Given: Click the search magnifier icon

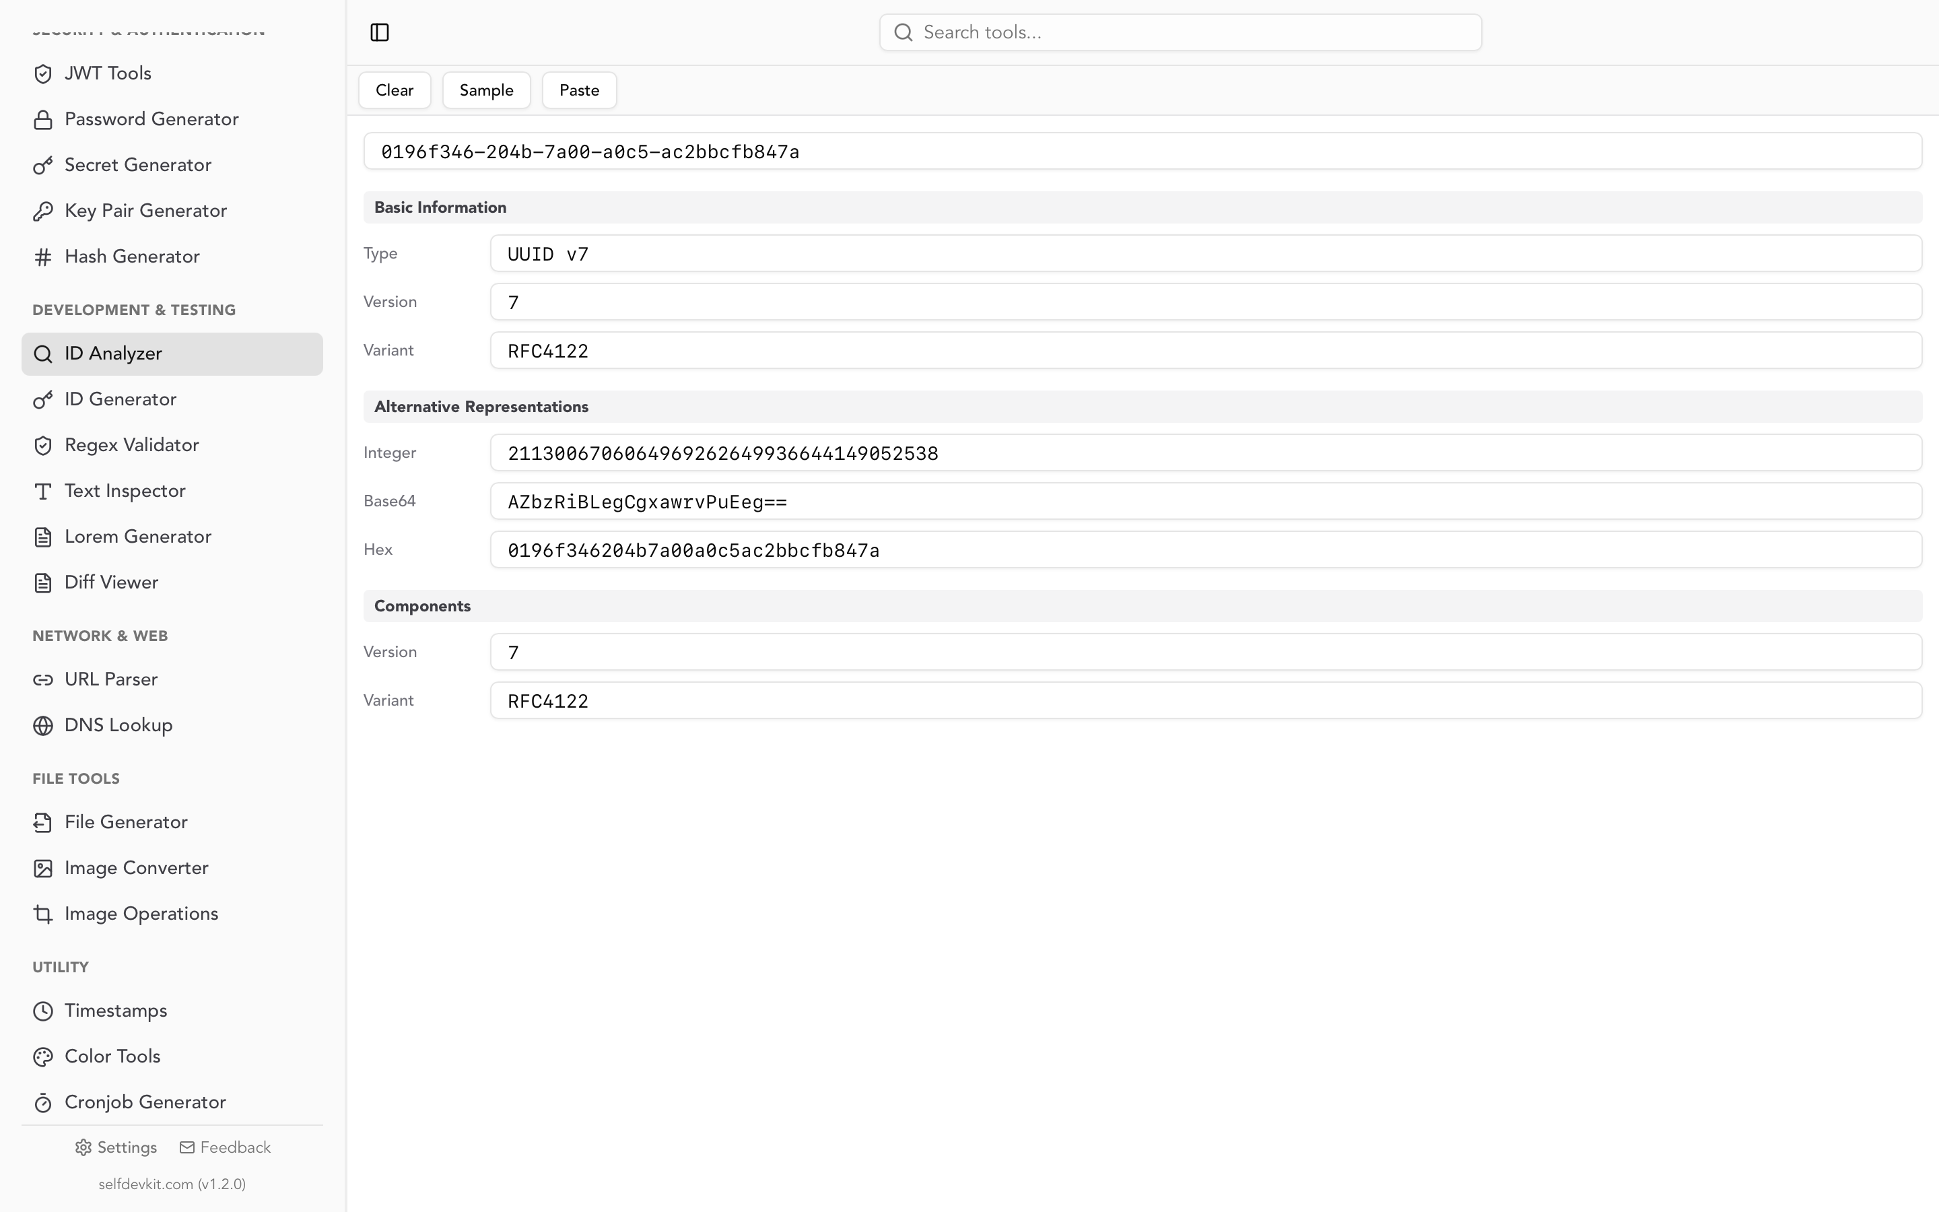Looking at the screenshot, I should (x=903, y=32).
